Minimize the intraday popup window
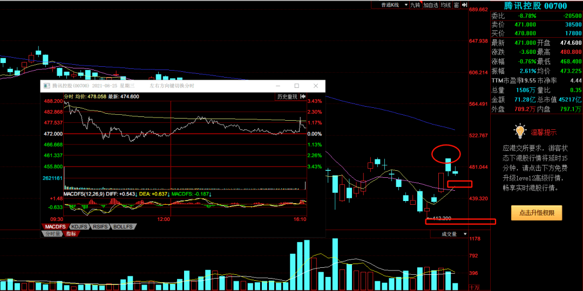This screenshot has width=583, height=291. point(278,86)
